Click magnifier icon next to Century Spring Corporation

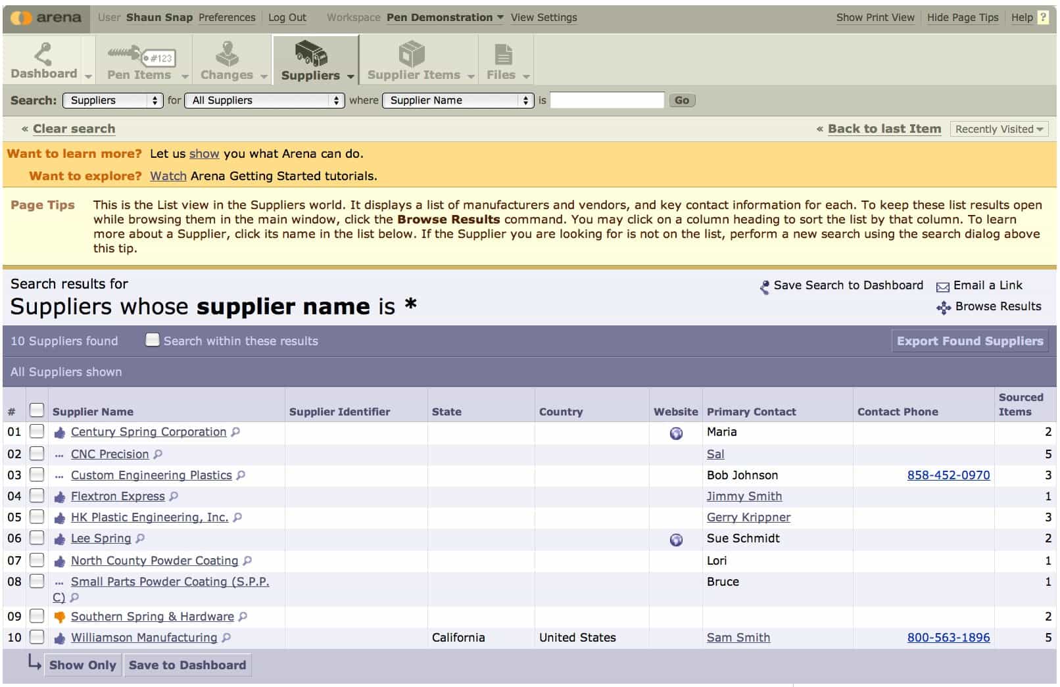coord(235,432)
